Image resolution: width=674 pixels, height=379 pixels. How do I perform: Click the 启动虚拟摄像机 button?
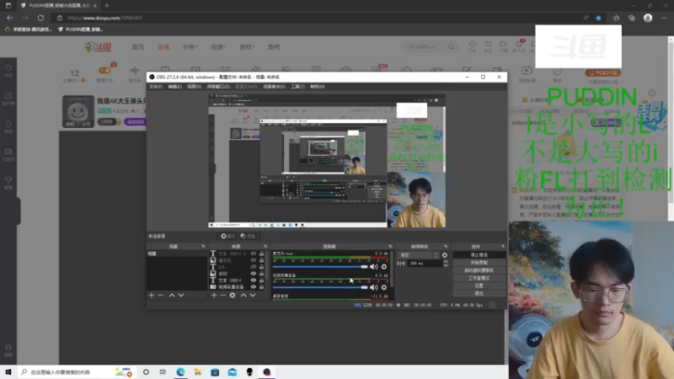click(479, 270)
